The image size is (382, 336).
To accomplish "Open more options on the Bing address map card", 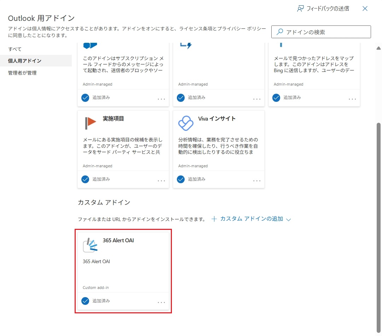I will (x=352, y=99).
